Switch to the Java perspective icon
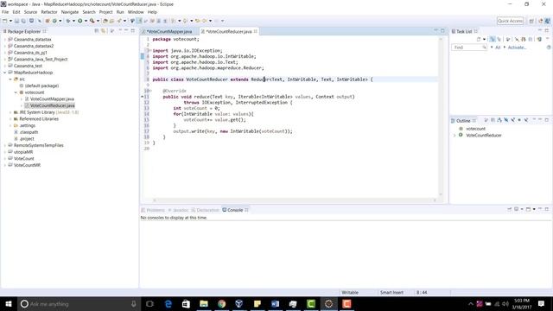 (548, 21)
